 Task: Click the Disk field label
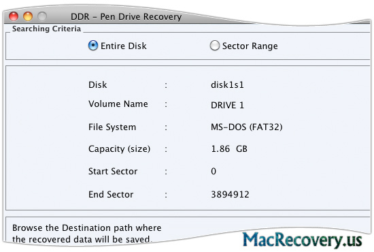(x=97, y=85)
